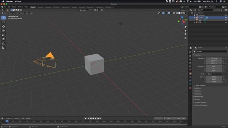The width and height of the screenshot is (228, 128).
Task: Open the File menu
Action: tap(5, 7)
